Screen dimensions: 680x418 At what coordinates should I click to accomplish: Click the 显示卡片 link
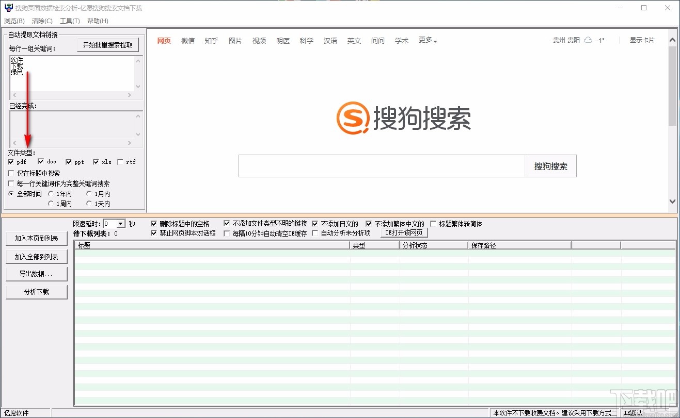pos(642,40)
